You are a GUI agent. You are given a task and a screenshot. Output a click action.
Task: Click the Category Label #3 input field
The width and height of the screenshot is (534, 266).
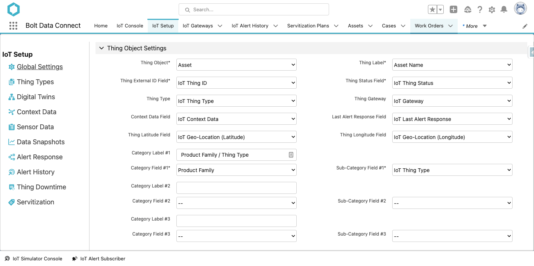[x=237, y=221]
